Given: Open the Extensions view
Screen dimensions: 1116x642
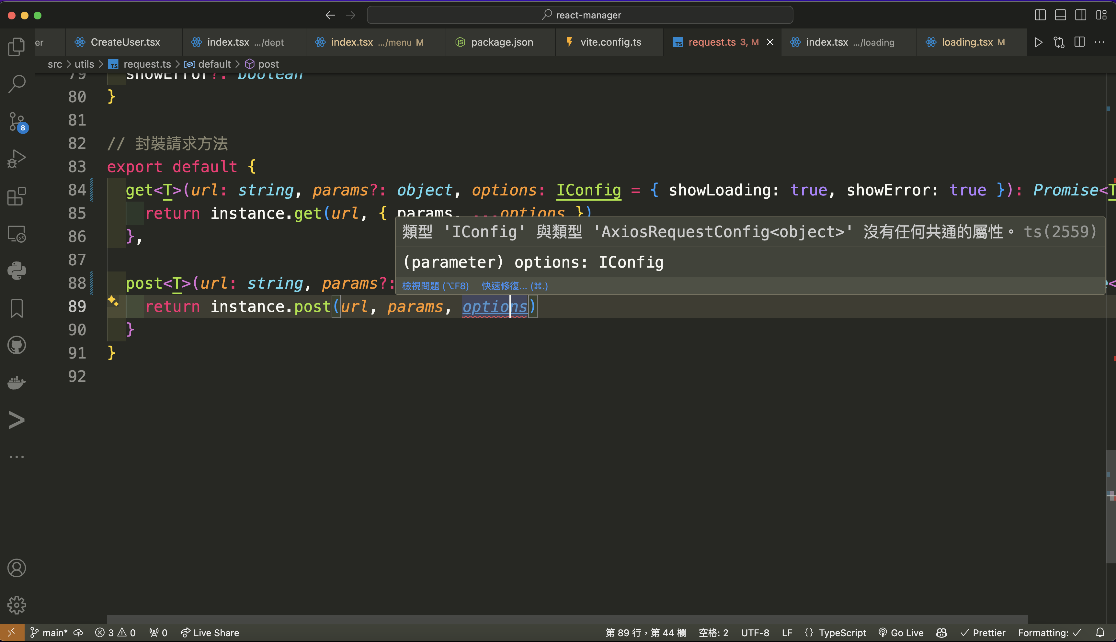Looking at the screenshot, I should click(x=17, y=196).
